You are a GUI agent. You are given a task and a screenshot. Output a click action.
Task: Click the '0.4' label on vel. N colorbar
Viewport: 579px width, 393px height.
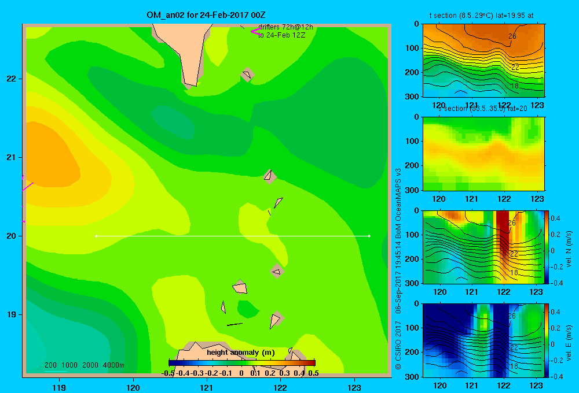coord(556,218)
